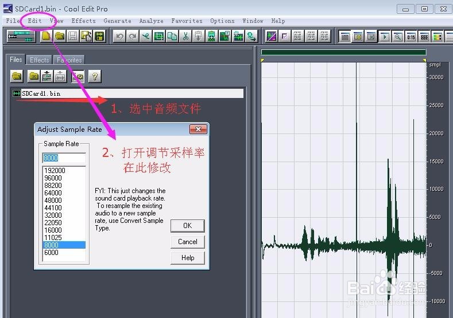
Task: Click the convert sample type arrow icon
Action: pos(251,36)
